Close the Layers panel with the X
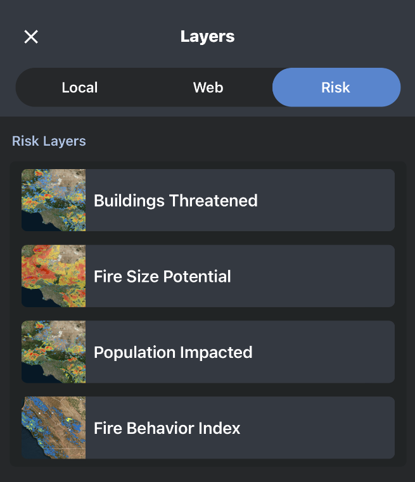415x482 pixels. pyautogui.click(x=31, y=37)
